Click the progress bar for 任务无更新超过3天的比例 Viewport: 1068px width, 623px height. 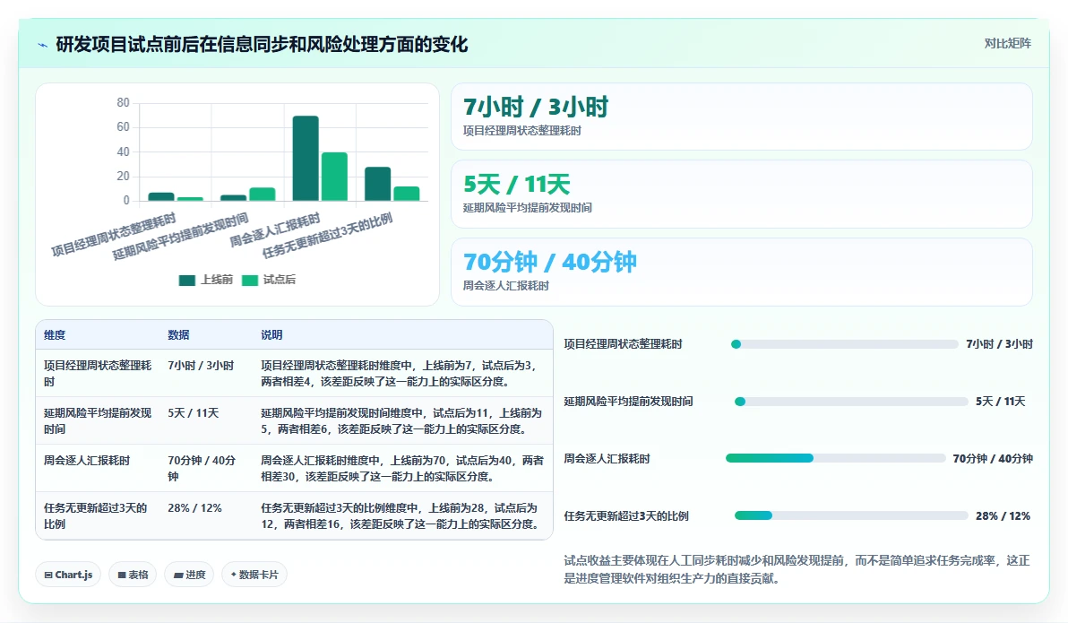(x=851, y=515)
